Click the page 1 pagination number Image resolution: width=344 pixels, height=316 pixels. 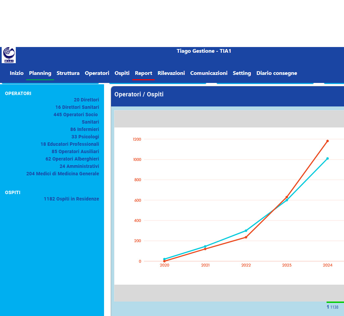pyautogui.click(x=328, y=307)
